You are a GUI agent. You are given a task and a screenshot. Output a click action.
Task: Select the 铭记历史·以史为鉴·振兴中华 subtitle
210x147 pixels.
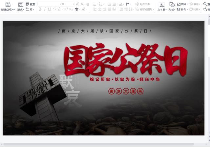click(125, 79)
